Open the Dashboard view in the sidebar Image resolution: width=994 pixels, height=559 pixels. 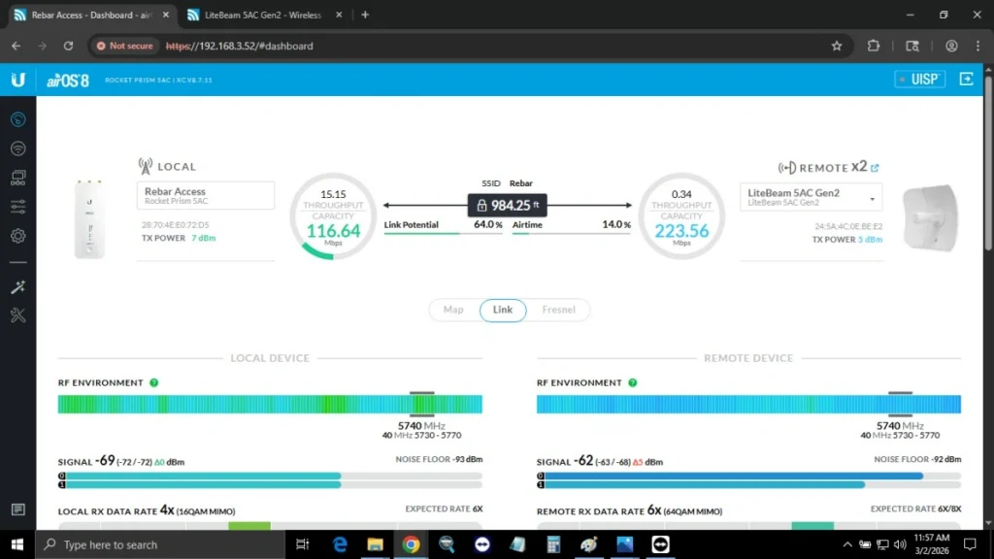pos(17,119)
